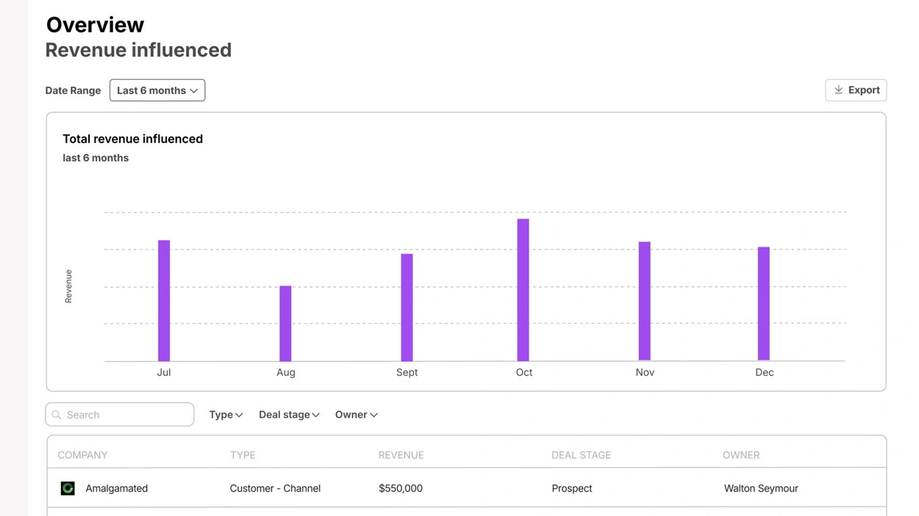Sort by the COMPANY column header
The width and height of the screenshot is (919, 516).
pos(82,455)
